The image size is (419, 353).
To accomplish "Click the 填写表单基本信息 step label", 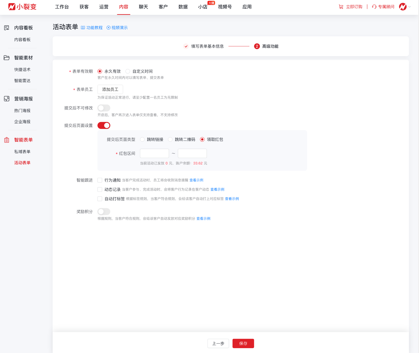I will (207, 46).
